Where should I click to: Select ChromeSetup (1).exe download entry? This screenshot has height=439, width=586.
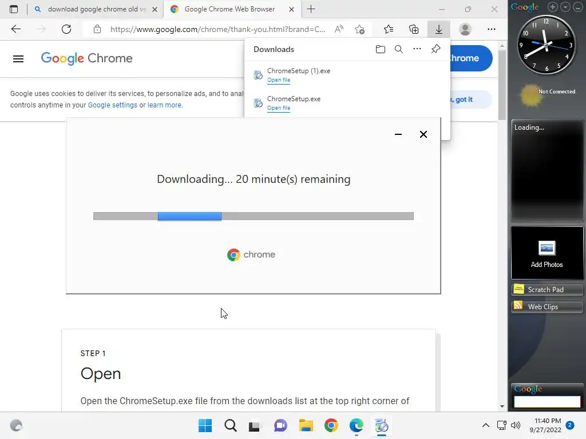point(347,75)
